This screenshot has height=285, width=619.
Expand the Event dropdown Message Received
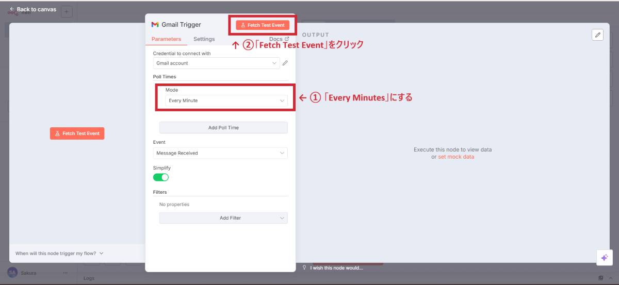[x=220, y=153]
